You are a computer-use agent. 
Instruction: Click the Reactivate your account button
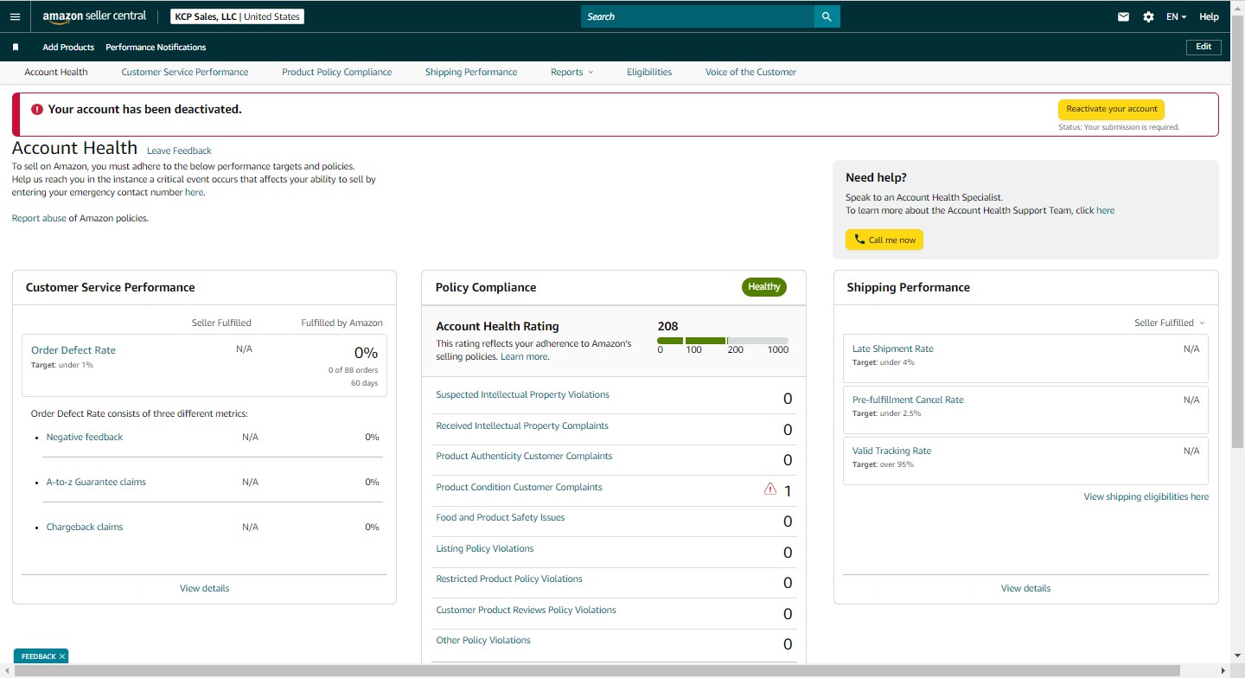[x=1111, y=110]
